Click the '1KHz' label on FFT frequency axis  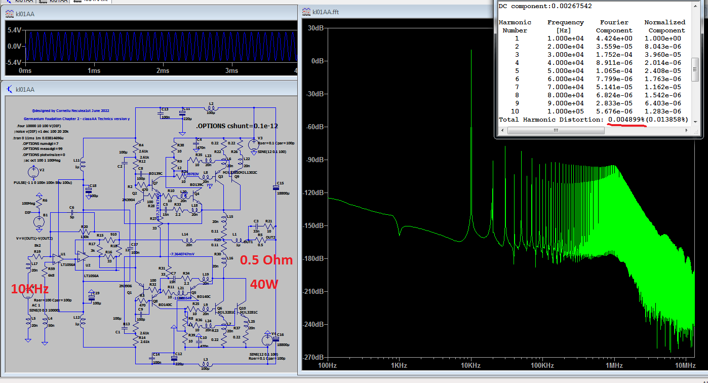(399, 365)
